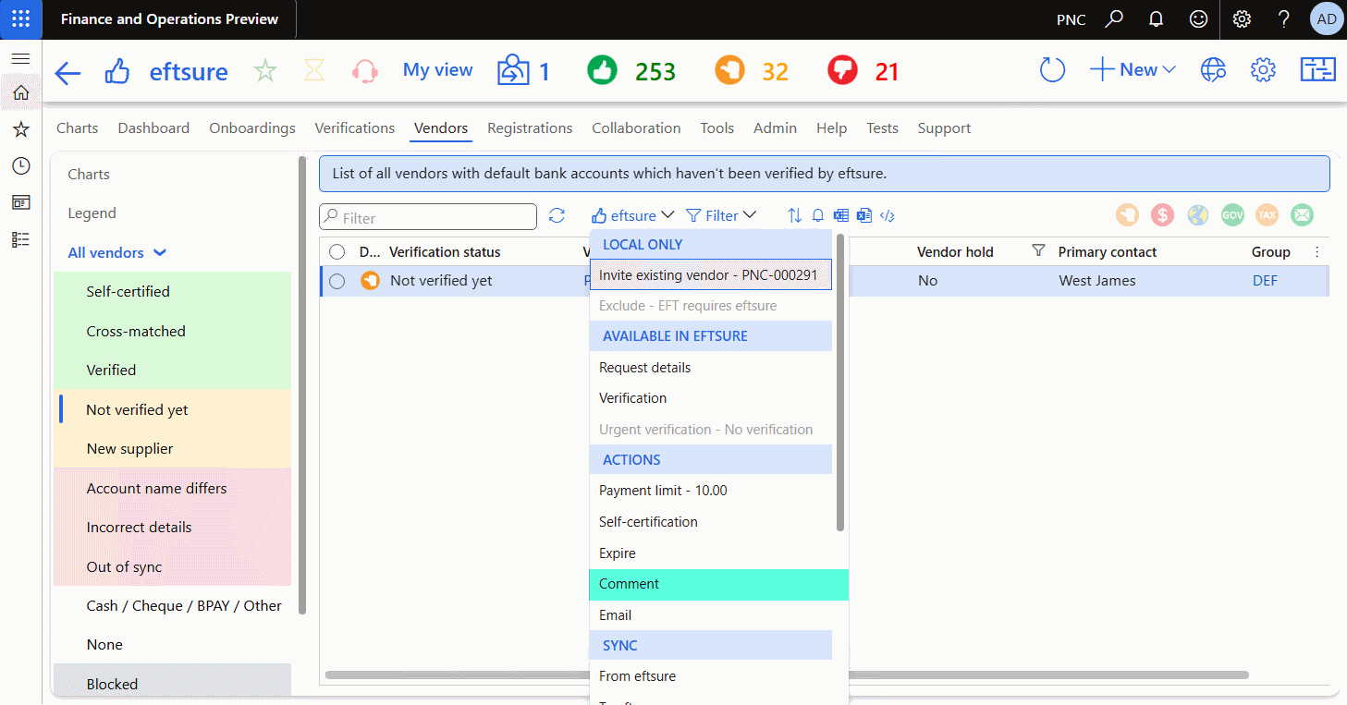Image resolution: width=1347 pixels, height=705 pixels.
Task: Open Modules list icon in left rail
Action: click(20, 239)
